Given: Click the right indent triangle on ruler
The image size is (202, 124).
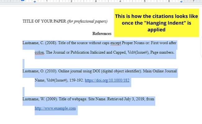Looking at the screenshot, I should tap(181, 2).
